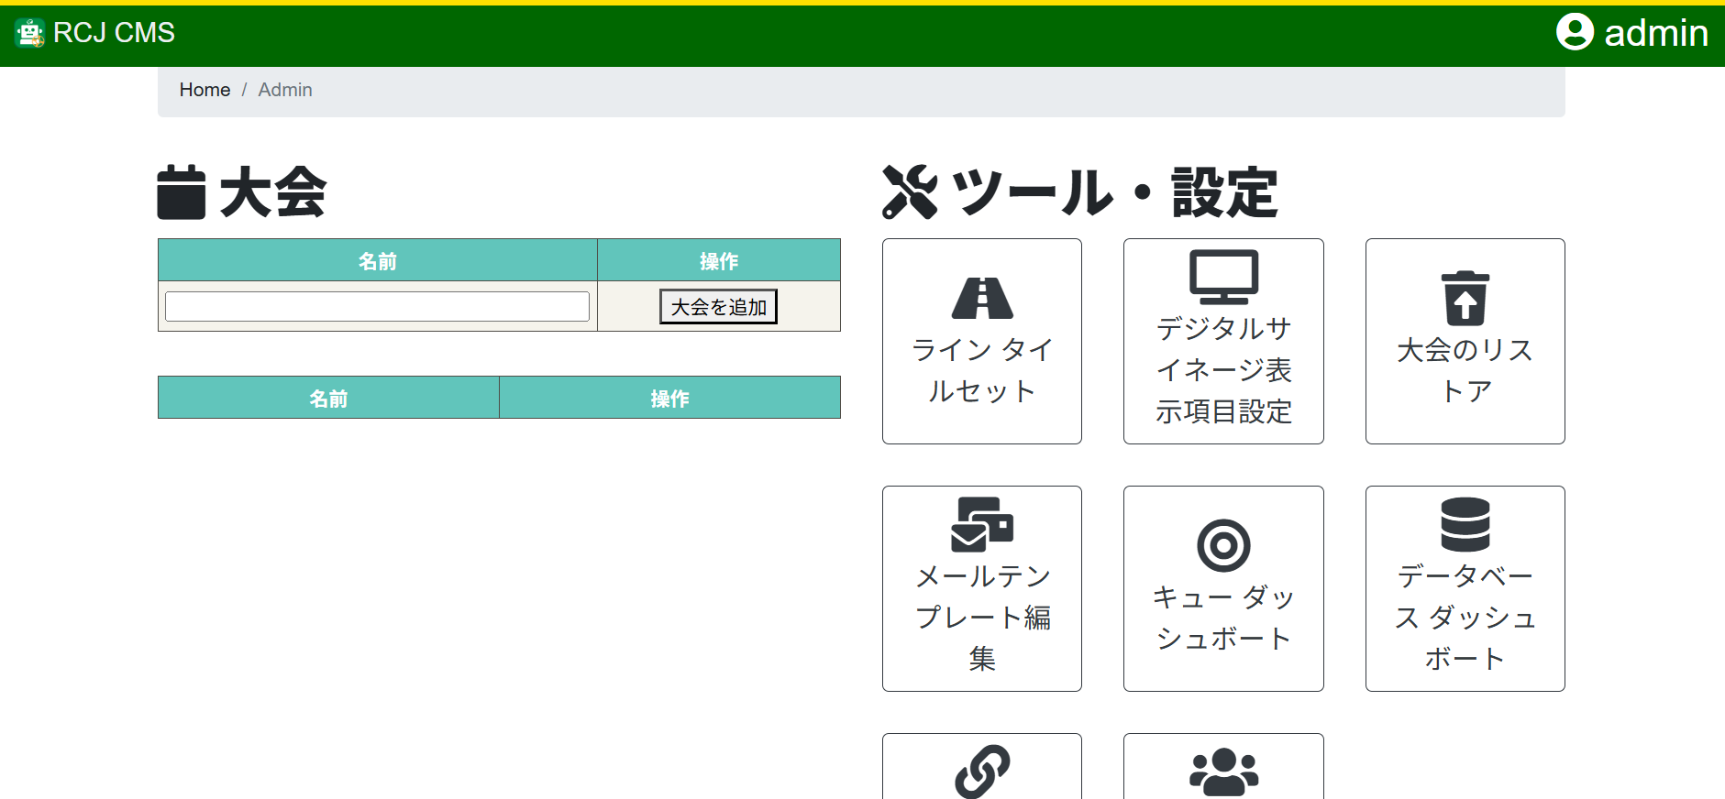
Task: Click the 大会 section heading
Action: 273,192
